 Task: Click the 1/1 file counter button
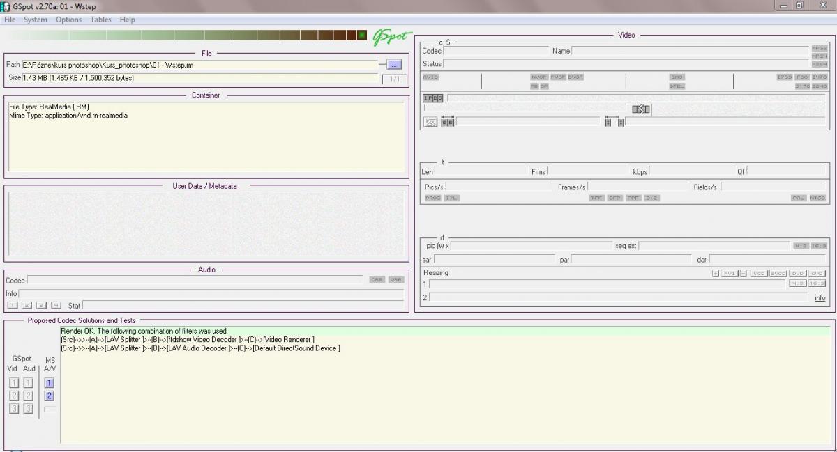394,79
